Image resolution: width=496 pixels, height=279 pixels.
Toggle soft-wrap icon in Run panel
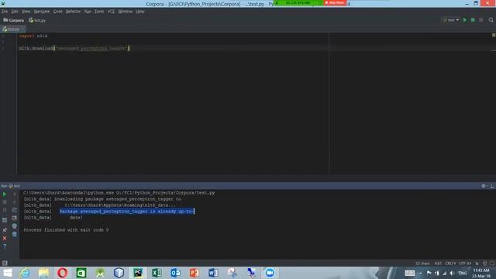click(x=15, y=210)
